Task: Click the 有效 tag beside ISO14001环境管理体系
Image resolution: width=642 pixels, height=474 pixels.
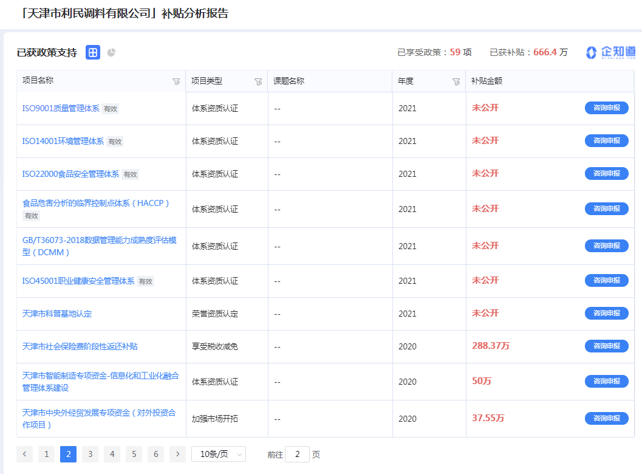Action: (115, 142)
